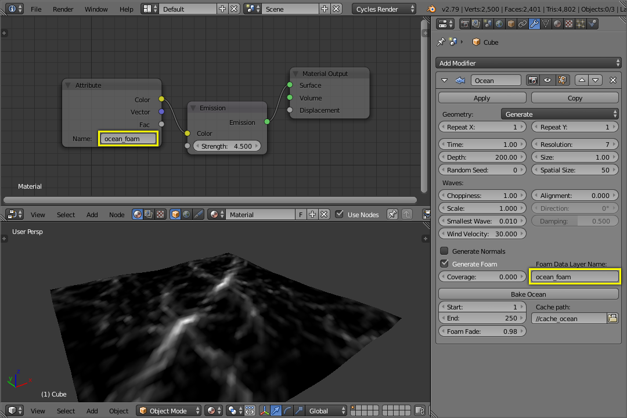This screenshot has height=418, width=627.
Task: Open the Add Modifier dropdown
Action: click(x=528, y=63)
